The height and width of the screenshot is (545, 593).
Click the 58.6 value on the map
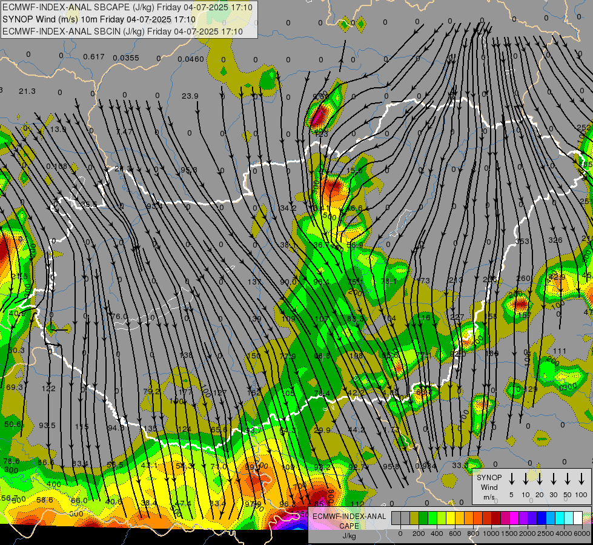pyautogui.click(x=45, y=500)
